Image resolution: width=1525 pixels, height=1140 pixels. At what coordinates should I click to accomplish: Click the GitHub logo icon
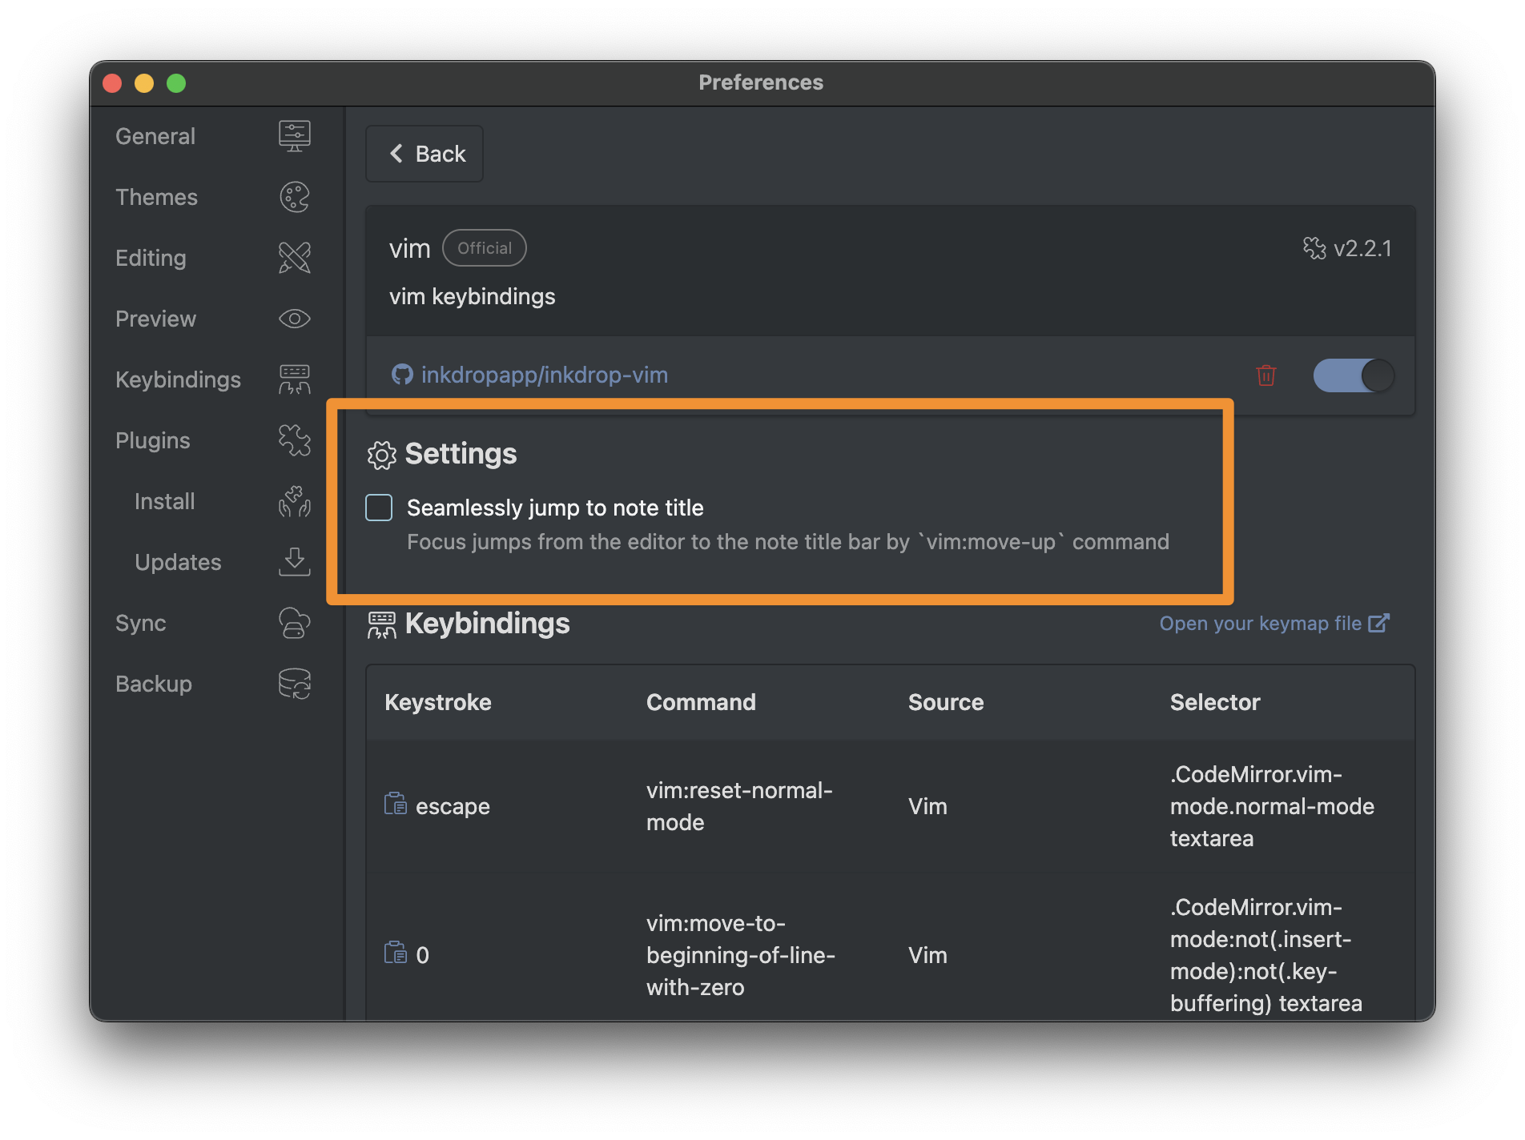click(402, 375)
